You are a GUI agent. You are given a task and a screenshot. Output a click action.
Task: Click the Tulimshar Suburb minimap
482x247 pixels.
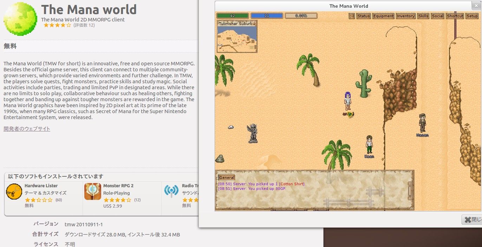pos(237,36)
